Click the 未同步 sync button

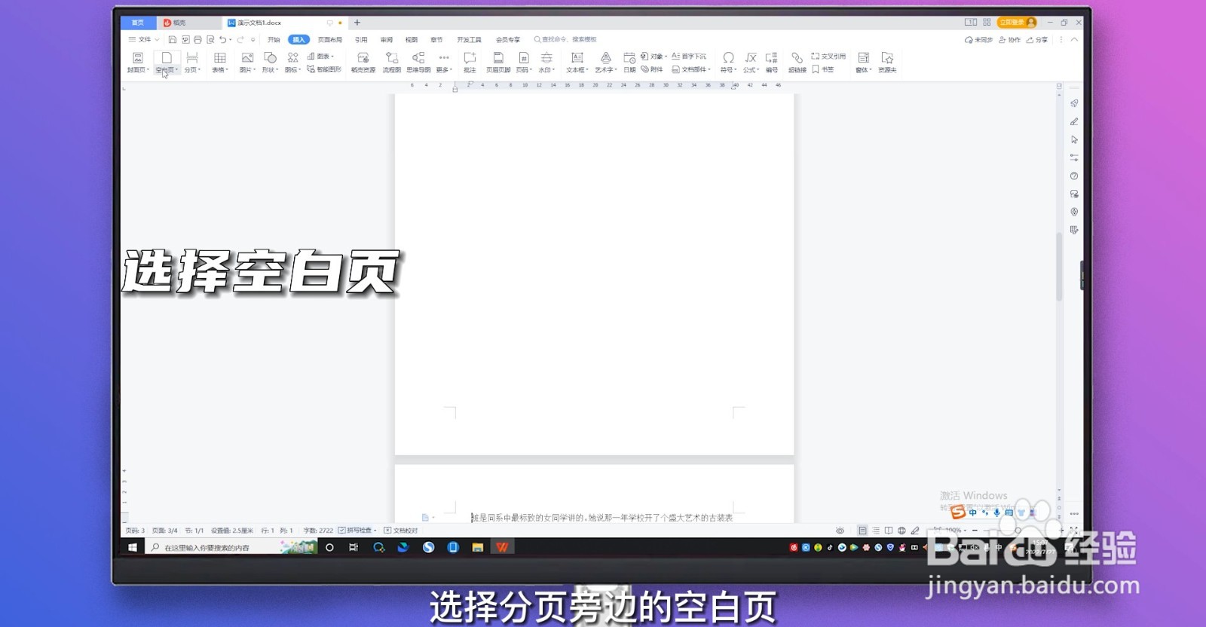pyautogui.click(x=978, y=40)
